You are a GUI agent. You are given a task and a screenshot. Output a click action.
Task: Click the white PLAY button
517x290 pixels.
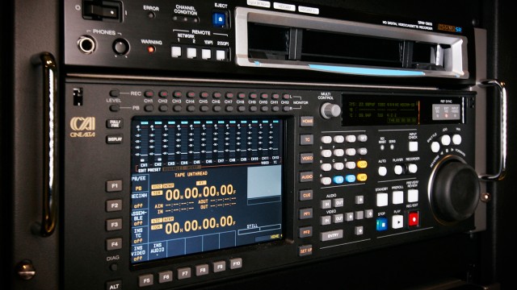pyautogui.click(x=397, y=222)
